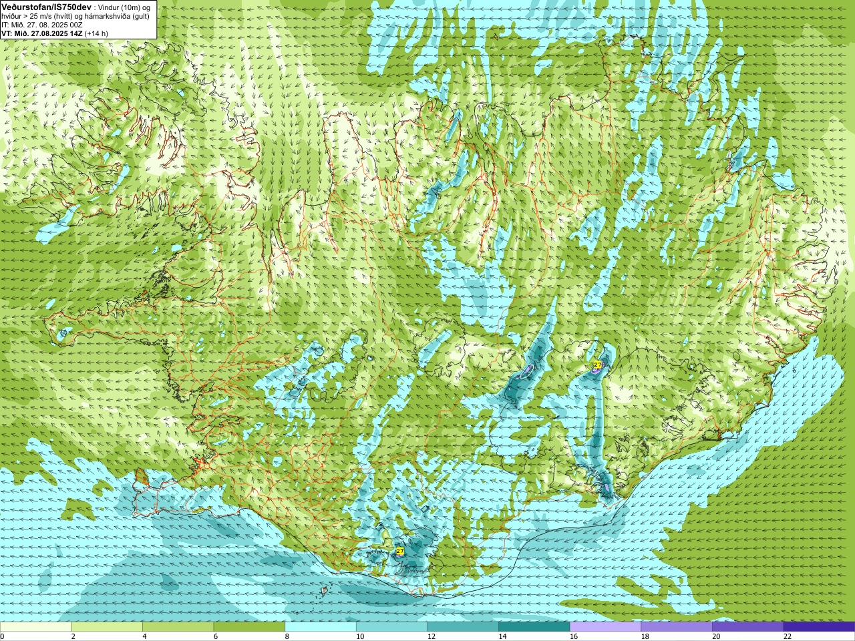The image size is (855, 641).
Task: Click the legend scale label '22'
Action: tap(788, 637)
